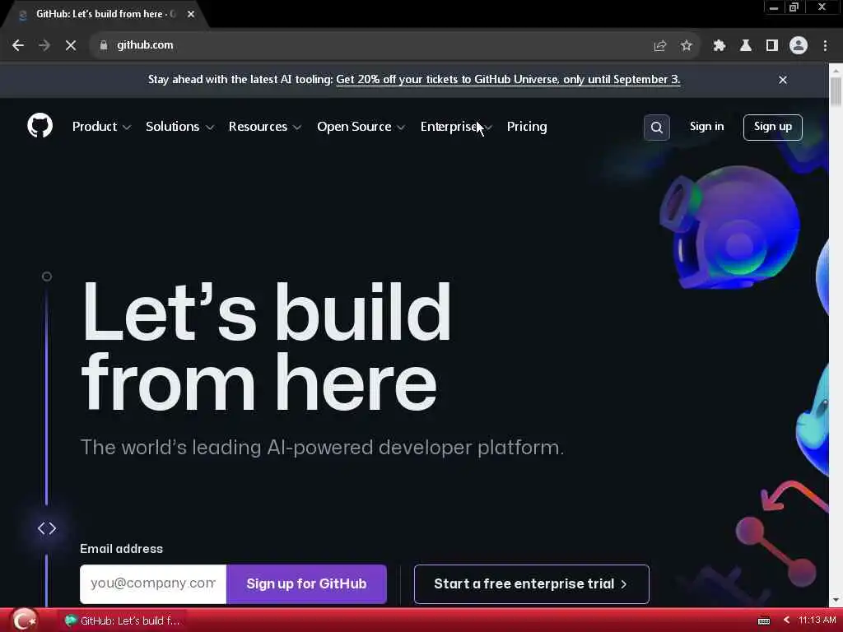This screenshot has height=632, width=843.
Task: Open the GitHub Universe discount link
Action: (508, 80)
